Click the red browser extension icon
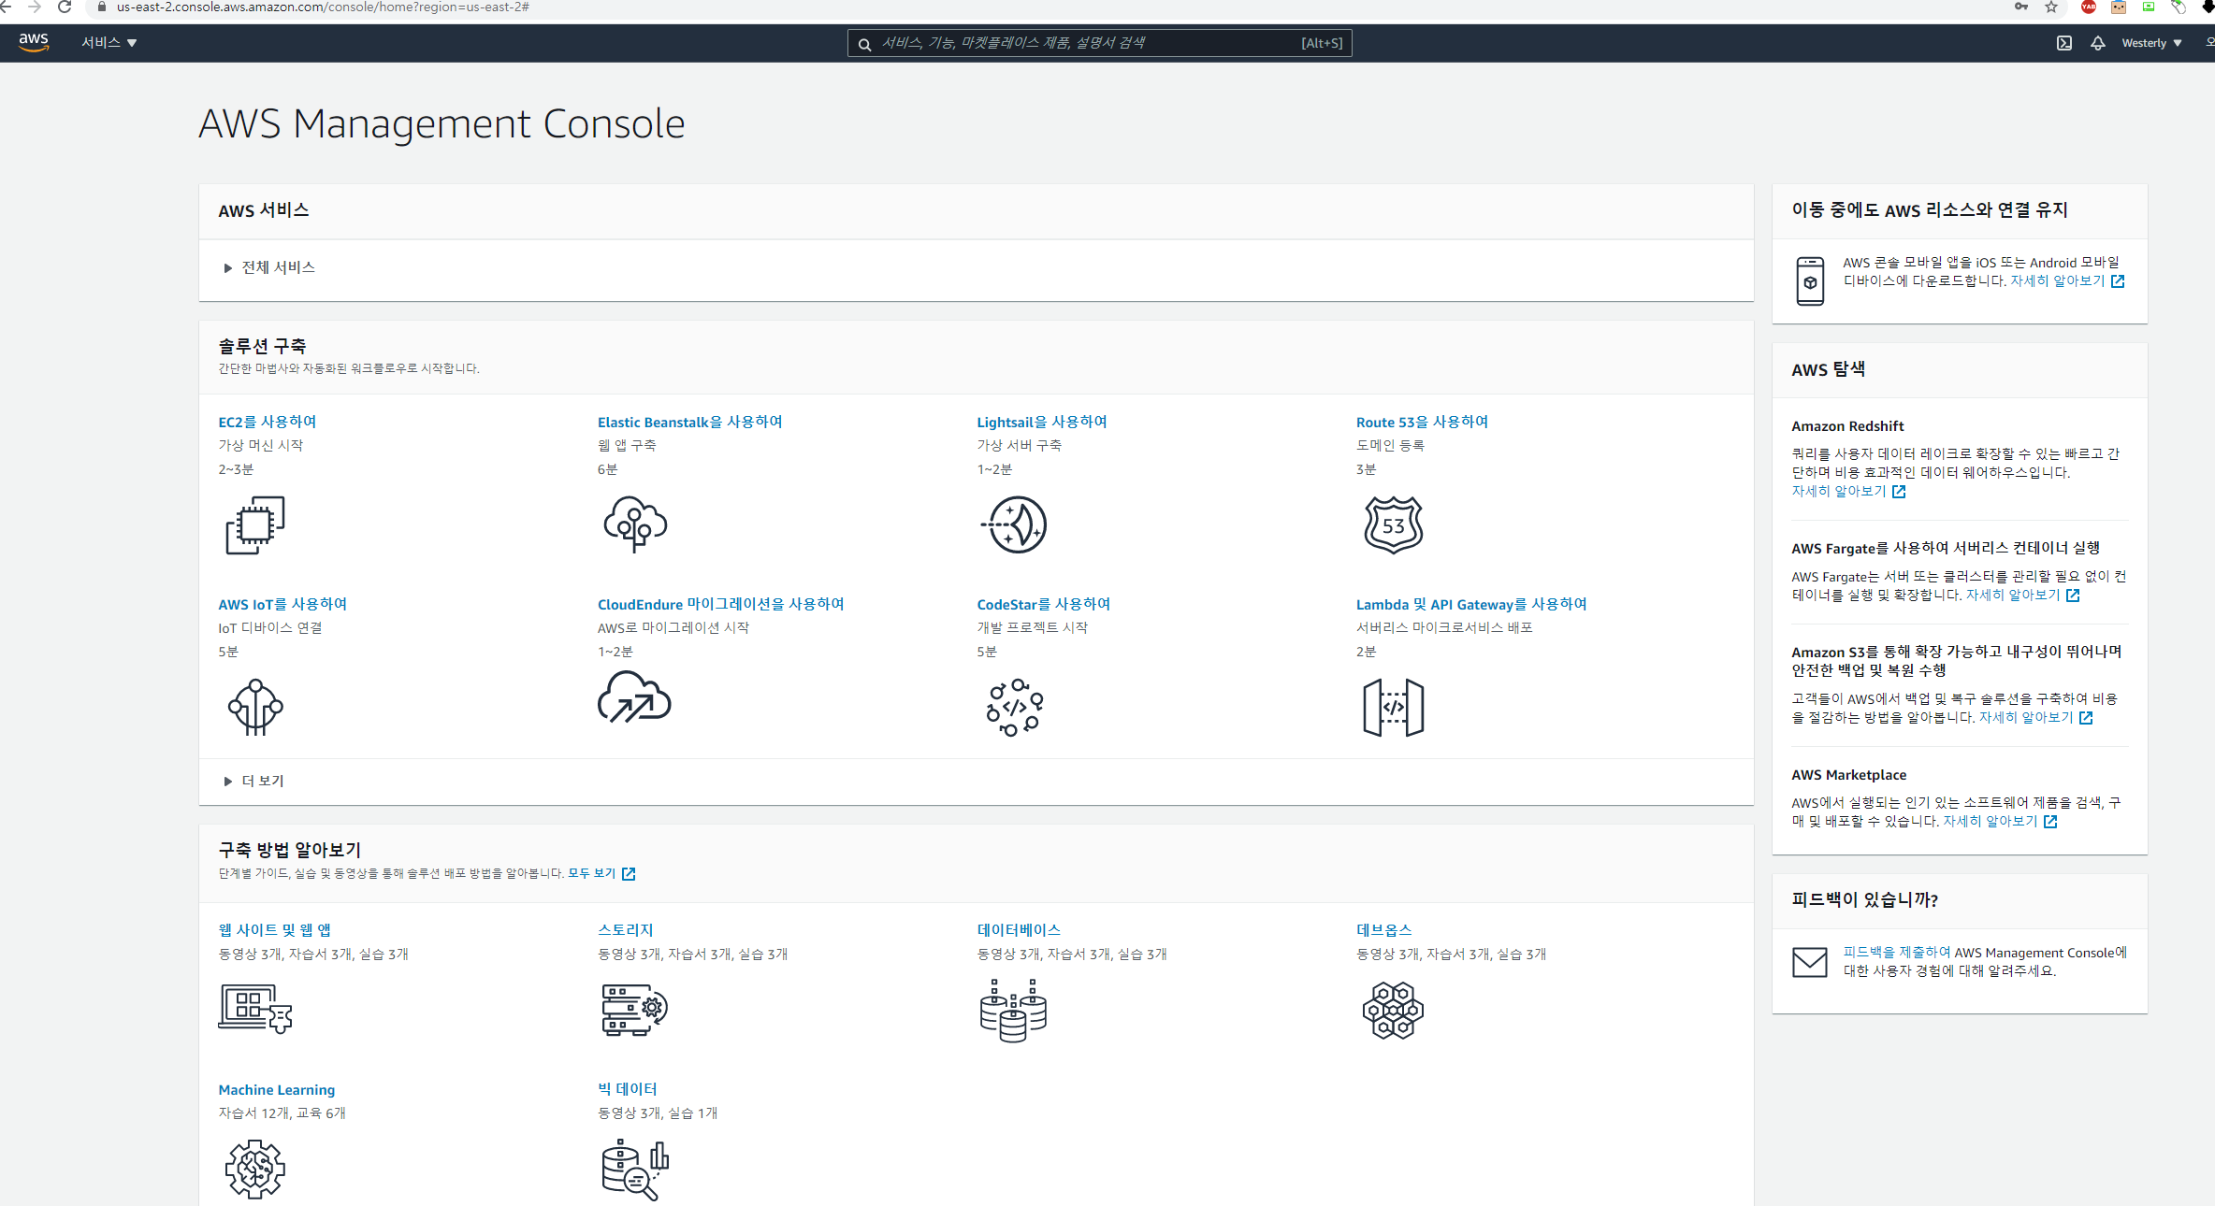Viewport: 2215px width, 1206px height. [2089, 7]
